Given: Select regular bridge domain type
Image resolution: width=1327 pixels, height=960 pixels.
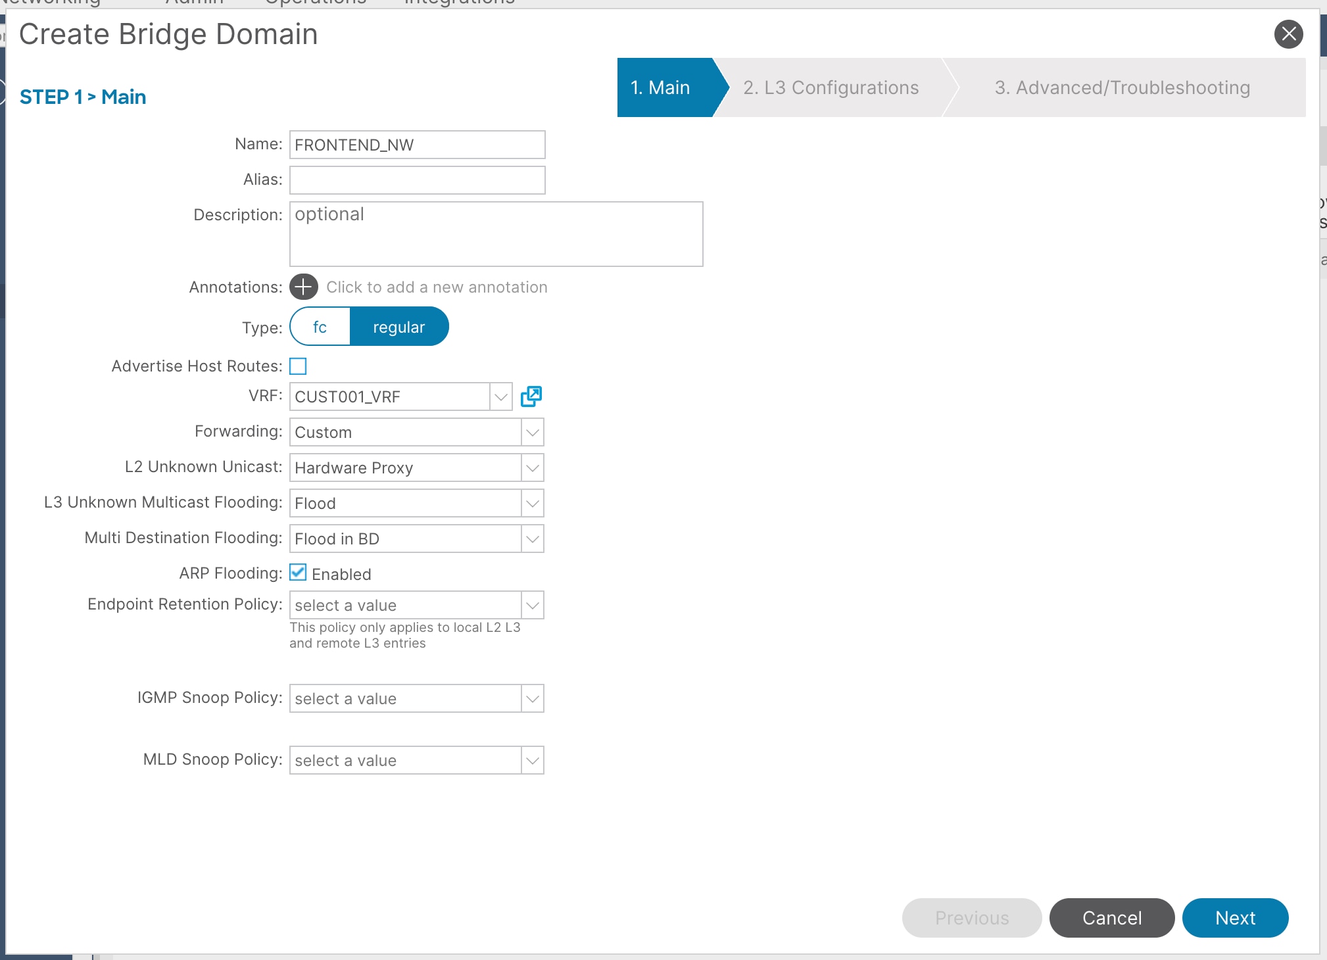Looking at the screenshot, I should tap(398, 327).
